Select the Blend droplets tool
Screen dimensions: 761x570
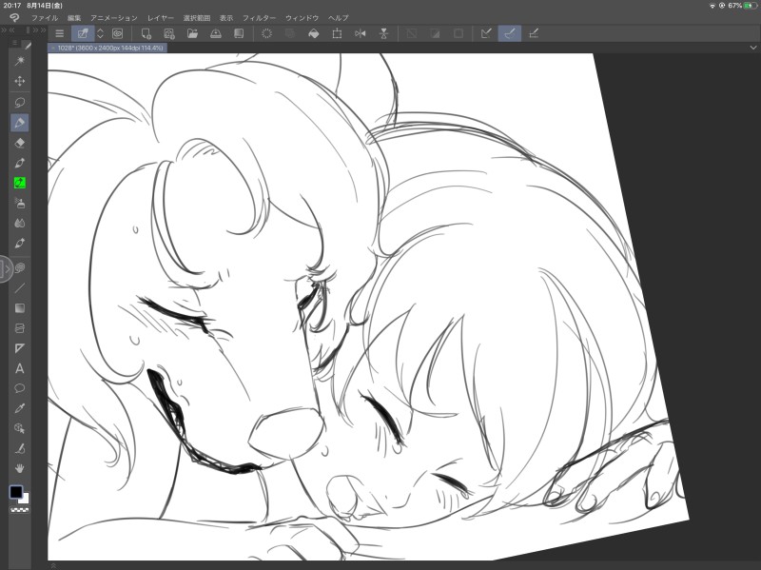(x=20, y=223)
